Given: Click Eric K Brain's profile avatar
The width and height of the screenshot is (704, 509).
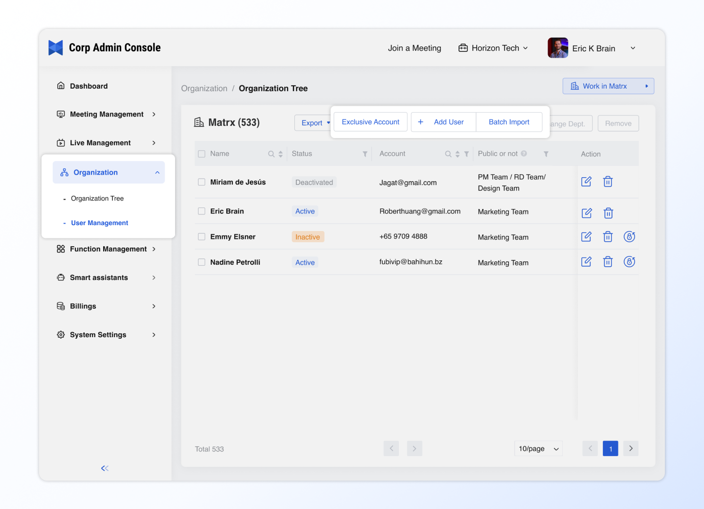Looking at the screenshot, I should pos(558,48).
